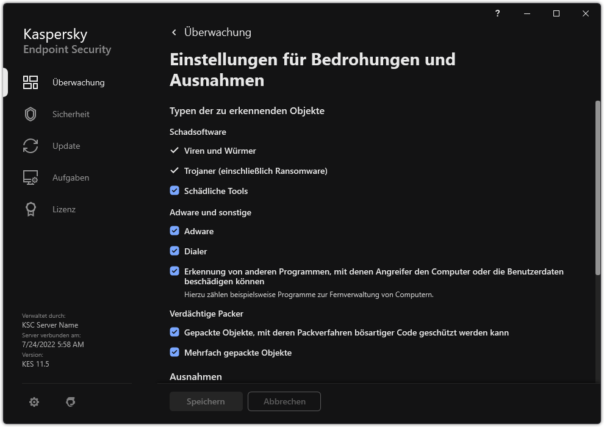This screenshot has width=604, height=427.
Task: Click the Speichern button
Action: 206,401
